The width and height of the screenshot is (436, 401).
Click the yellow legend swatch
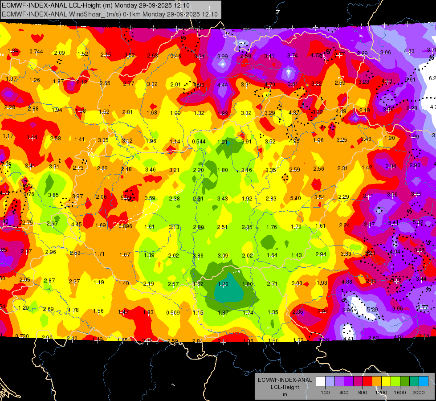click(386, 381)
